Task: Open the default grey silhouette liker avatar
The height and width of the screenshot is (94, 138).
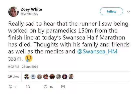Action: [x=33, y=77]
